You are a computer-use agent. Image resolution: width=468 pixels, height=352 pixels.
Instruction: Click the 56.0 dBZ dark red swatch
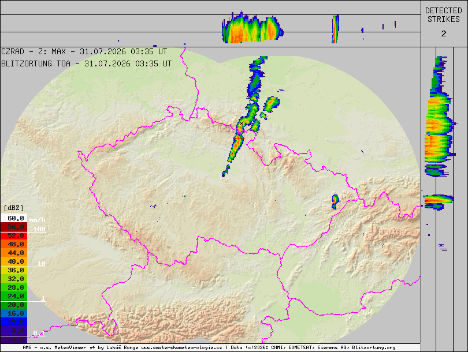[x=14, y=227]
